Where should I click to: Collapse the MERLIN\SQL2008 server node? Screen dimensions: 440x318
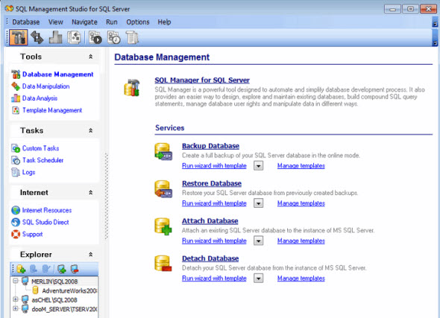[x=16, y=281]
